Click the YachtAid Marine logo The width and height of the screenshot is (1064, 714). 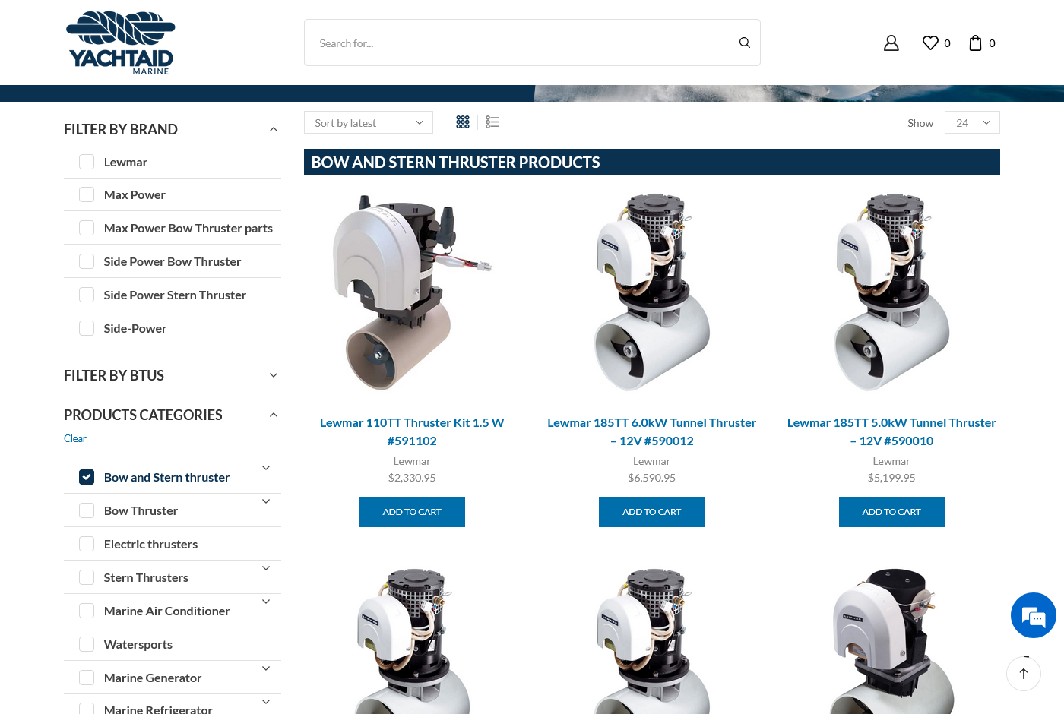(121, 43)
